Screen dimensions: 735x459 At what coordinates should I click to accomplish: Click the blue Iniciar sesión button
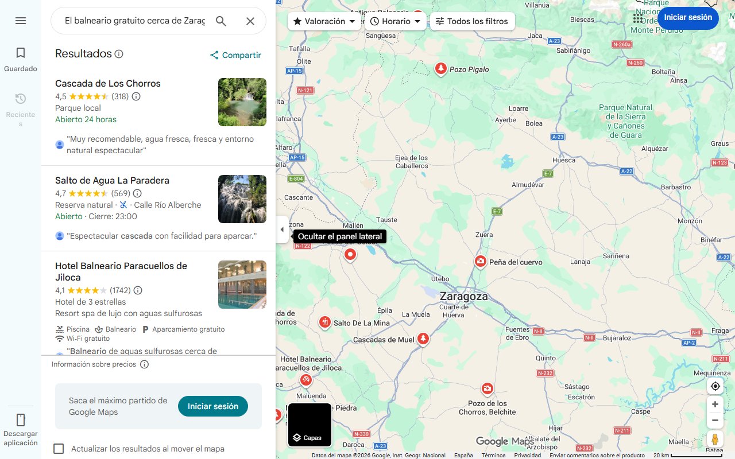688,18
